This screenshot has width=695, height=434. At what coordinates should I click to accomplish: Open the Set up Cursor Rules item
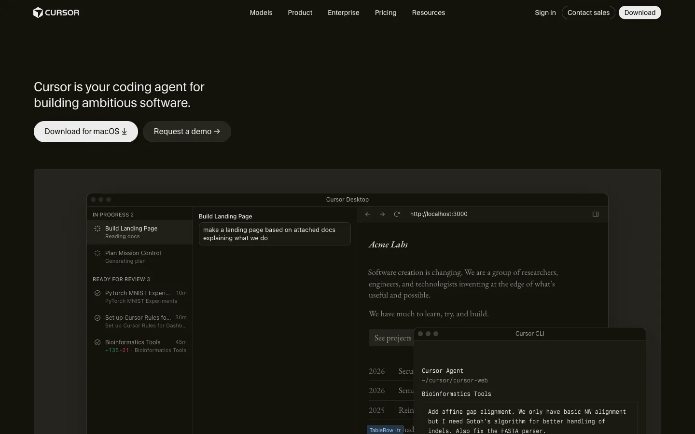tap(140, 322)
